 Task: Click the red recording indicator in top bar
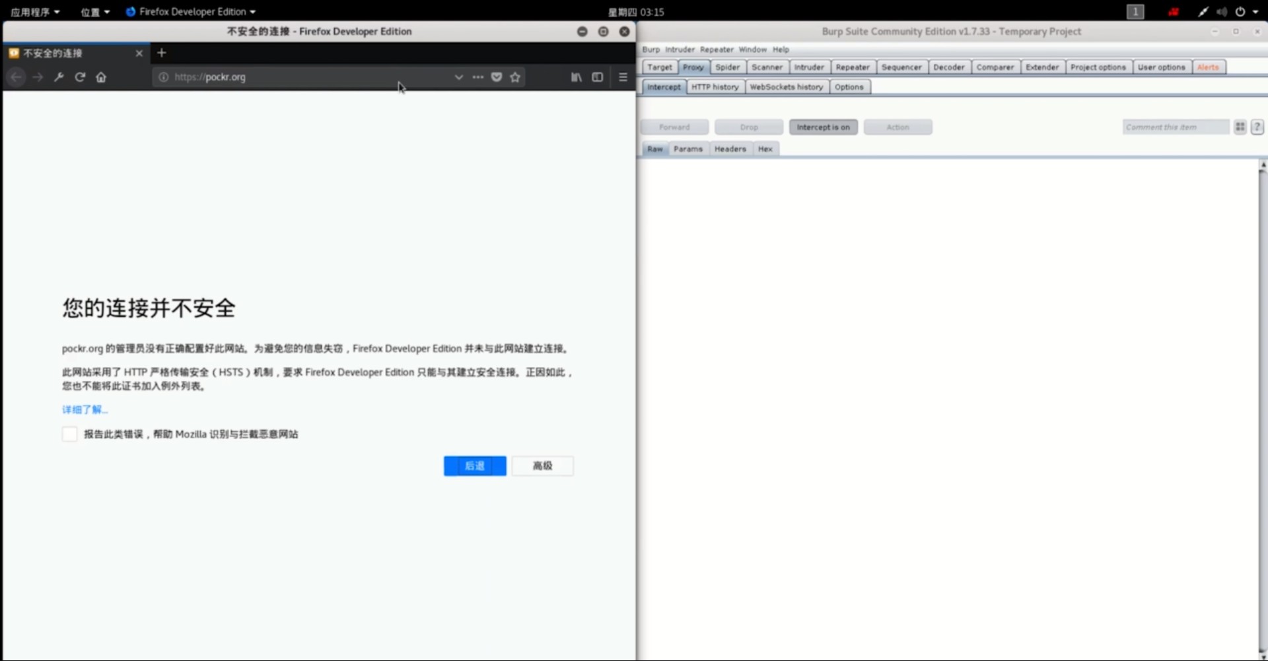pos(1174,12)
